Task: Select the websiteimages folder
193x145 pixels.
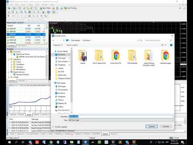Action: click(166, 57)
